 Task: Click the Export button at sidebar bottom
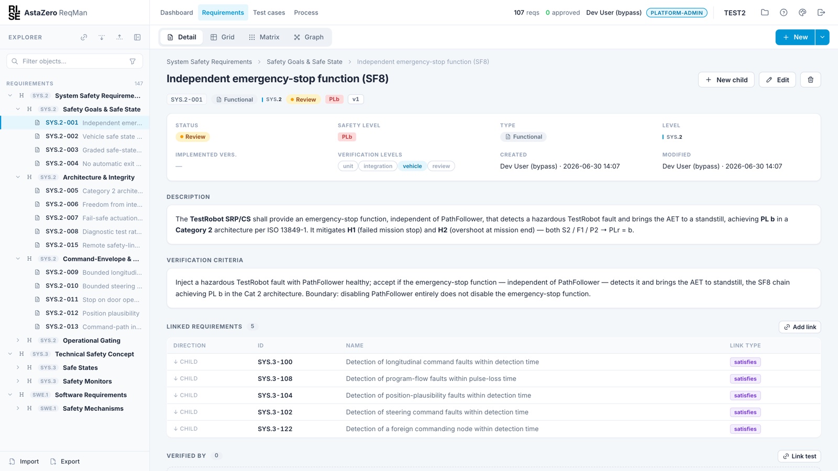tap(65, 462)
